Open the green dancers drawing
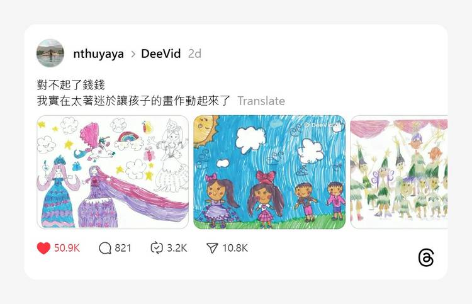472x304 pixels. point(399,172)
